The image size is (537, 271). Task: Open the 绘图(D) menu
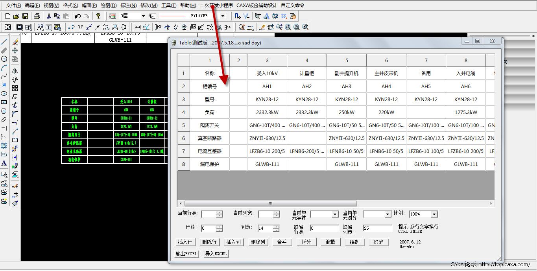click(109, 6)
